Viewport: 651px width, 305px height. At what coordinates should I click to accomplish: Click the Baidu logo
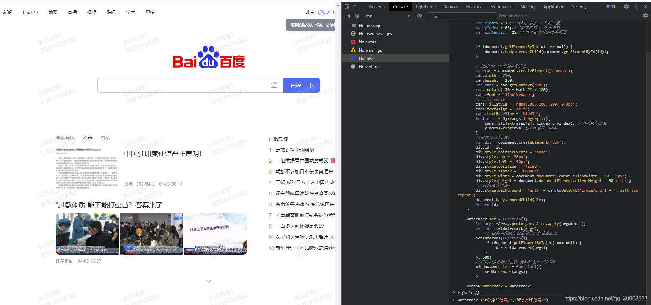point(209,57)
